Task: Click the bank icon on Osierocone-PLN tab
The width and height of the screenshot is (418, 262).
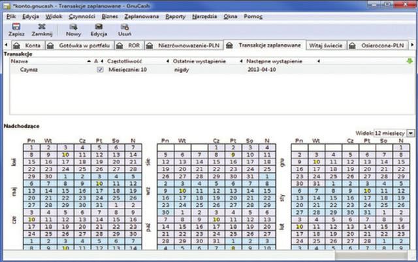Action: [352, 46]
